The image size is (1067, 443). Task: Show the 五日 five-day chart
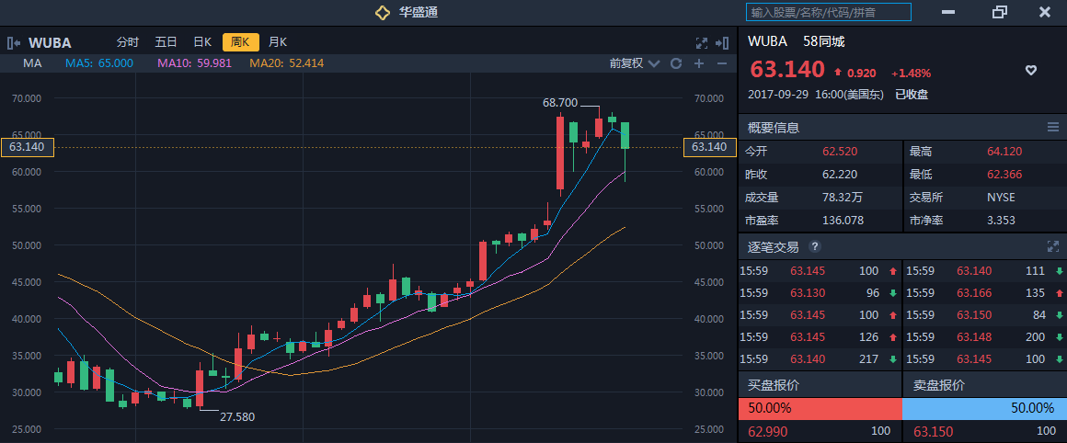pyautogui.click(x=166, y=42)
